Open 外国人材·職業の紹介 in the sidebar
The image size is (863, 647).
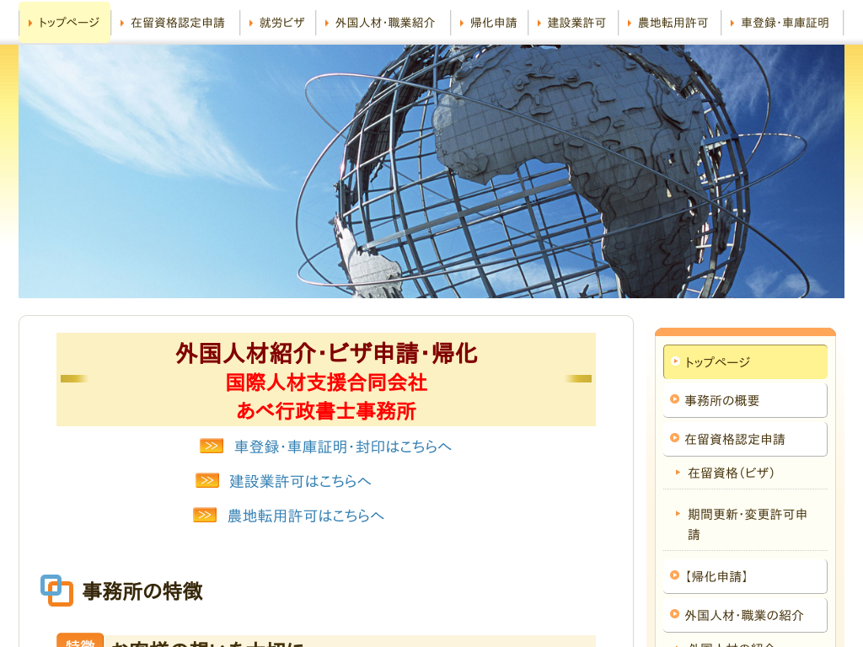pos(745,615)
